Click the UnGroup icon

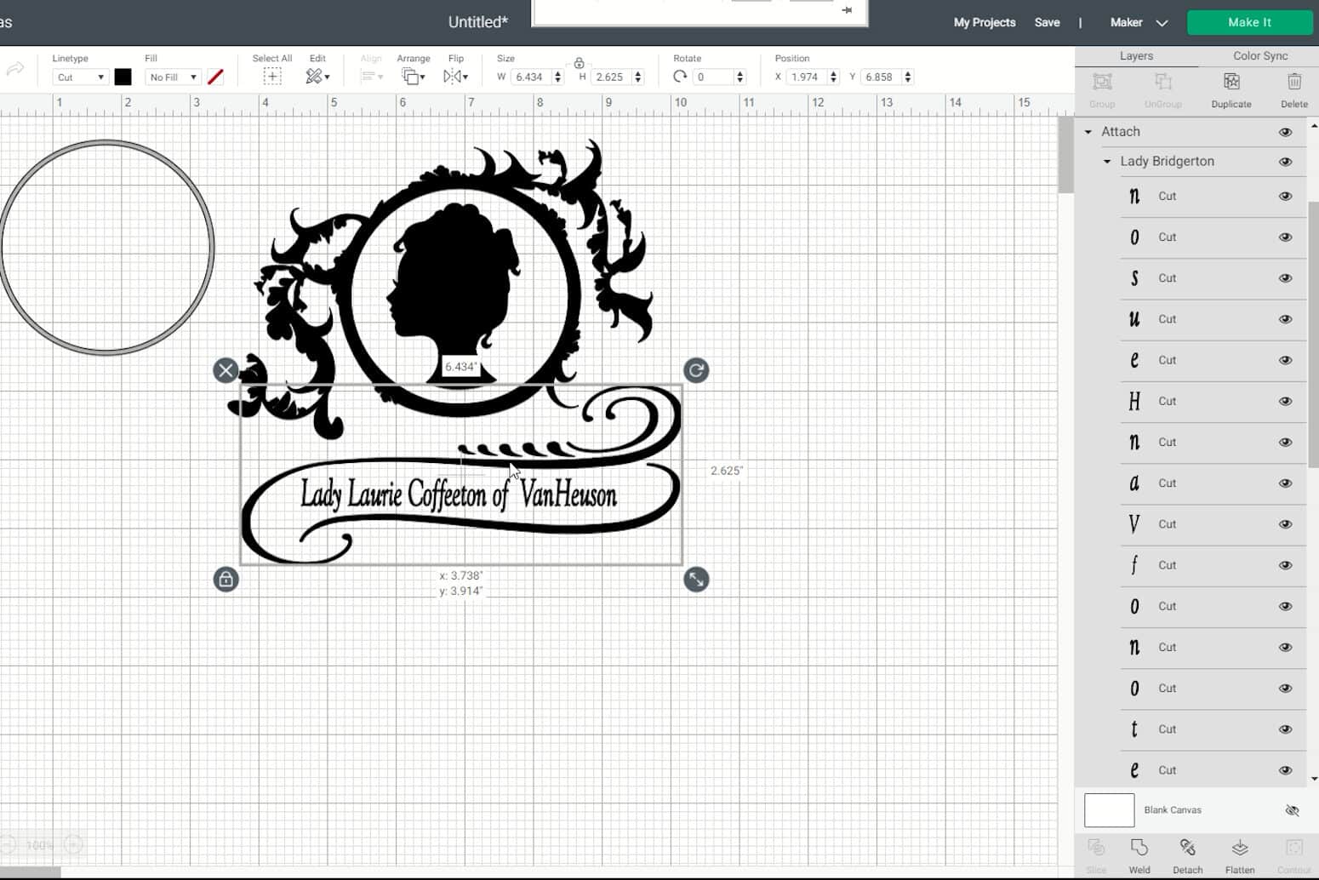coord(1163,83)
